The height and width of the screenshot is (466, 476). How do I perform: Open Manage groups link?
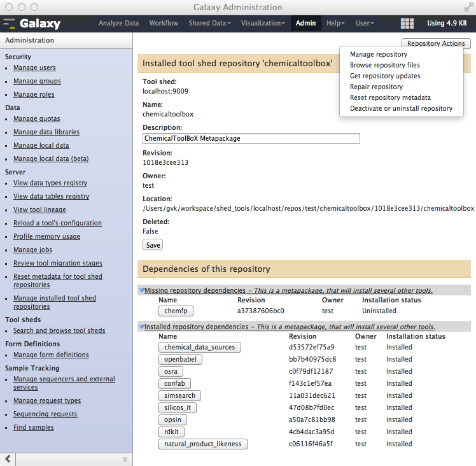[x=37, y=81]
